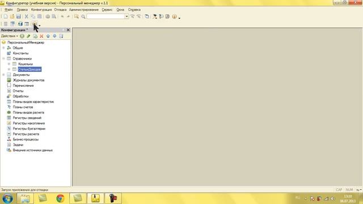Click the database cube icon on second toolbar
The height and width of the screenshot is (204, 363).
20,24
